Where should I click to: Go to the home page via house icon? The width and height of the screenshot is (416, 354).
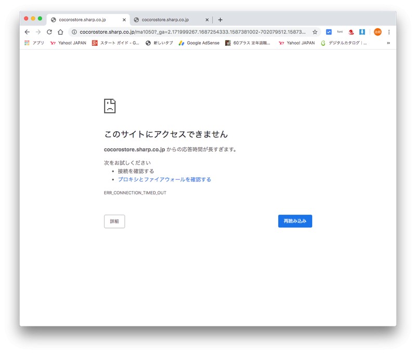coord(60,32)
